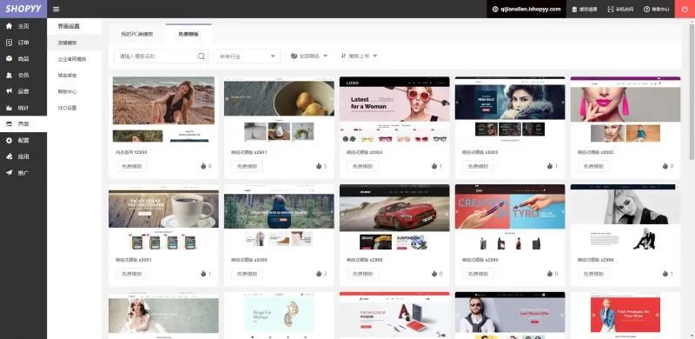Click the red power logout icon
This screenshot has width=695, height=339.
coord(685,9)
